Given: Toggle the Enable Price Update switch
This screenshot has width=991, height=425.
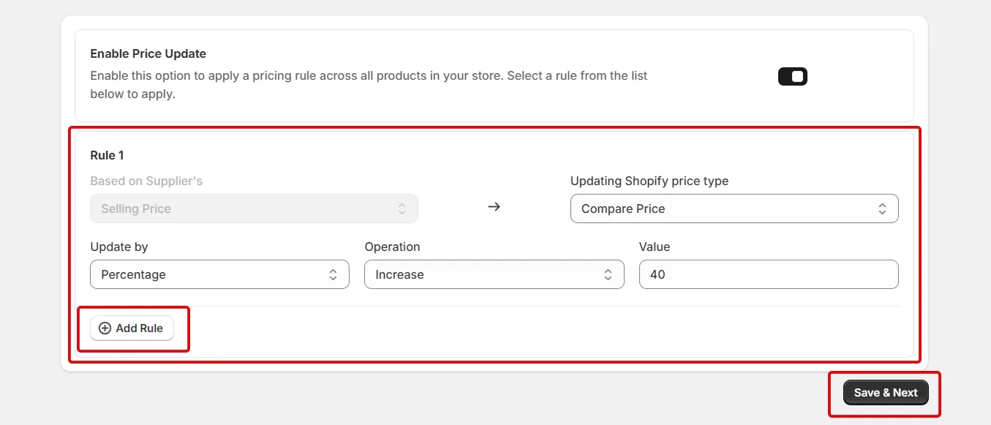Looking at the screenshot, I should coord(792,77).
